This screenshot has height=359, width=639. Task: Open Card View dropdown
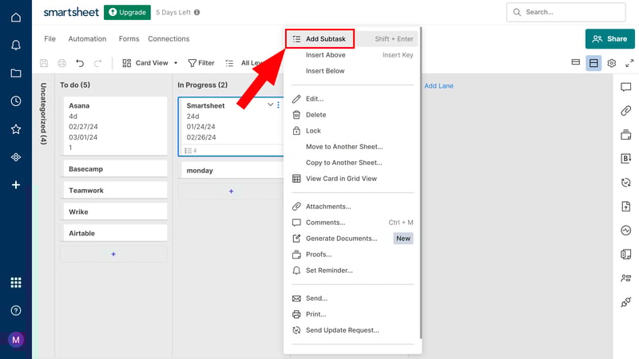click(x=150, y=63)
